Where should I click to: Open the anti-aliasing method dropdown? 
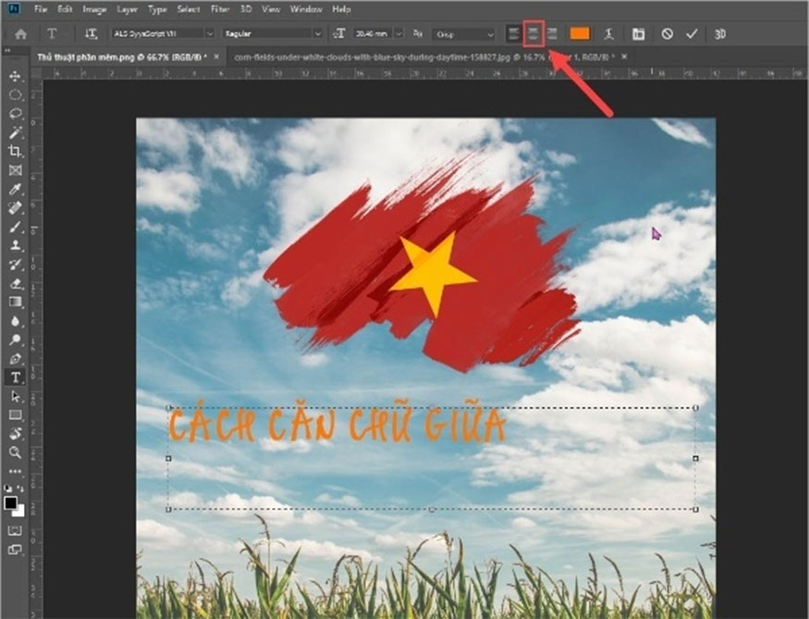(490, 34)
